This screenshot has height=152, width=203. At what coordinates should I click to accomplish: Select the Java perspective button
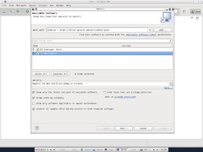point(195,12)
